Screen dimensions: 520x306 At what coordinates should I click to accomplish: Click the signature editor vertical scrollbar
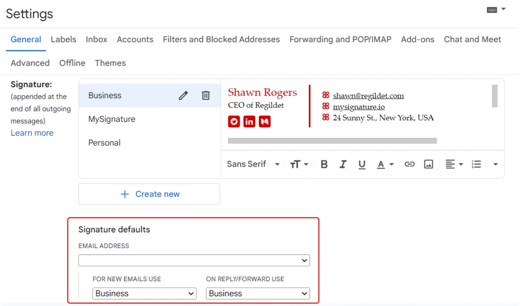coord(495,96)
